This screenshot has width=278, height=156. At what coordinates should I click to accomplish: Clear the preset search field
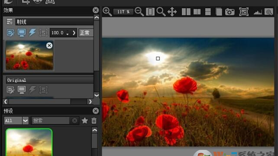[x=75, y=121]
